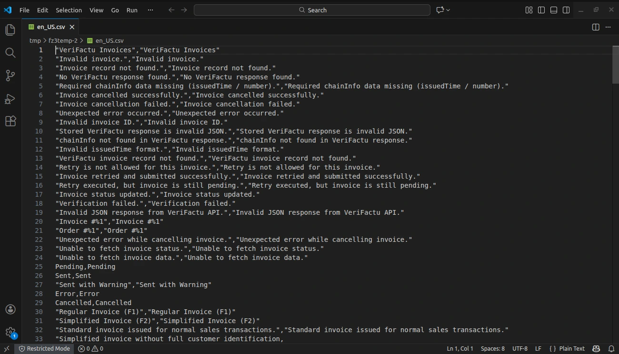Open the Manage gear menu
This screenshot has height=354, width=619.
coord(10,332)
